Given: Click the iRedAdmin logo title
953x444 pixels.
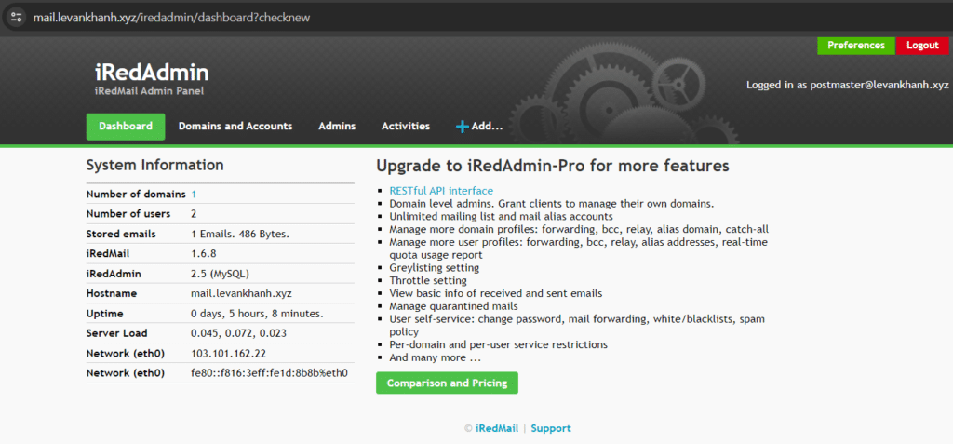Looking at the screenshot, I should tap(152, 73).
